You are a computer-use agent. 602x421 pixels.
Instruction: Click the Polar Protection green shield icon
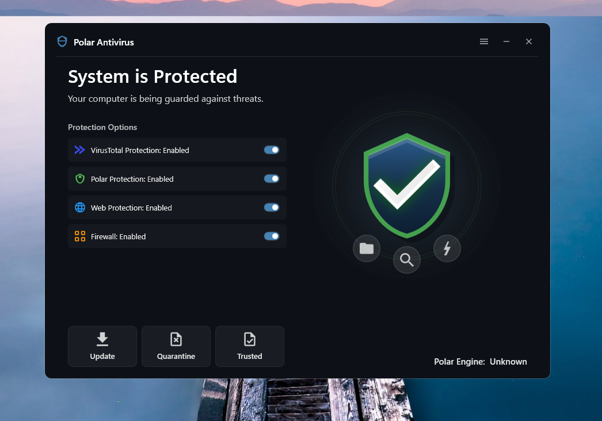pyautogui.click(x=80, y=179)
